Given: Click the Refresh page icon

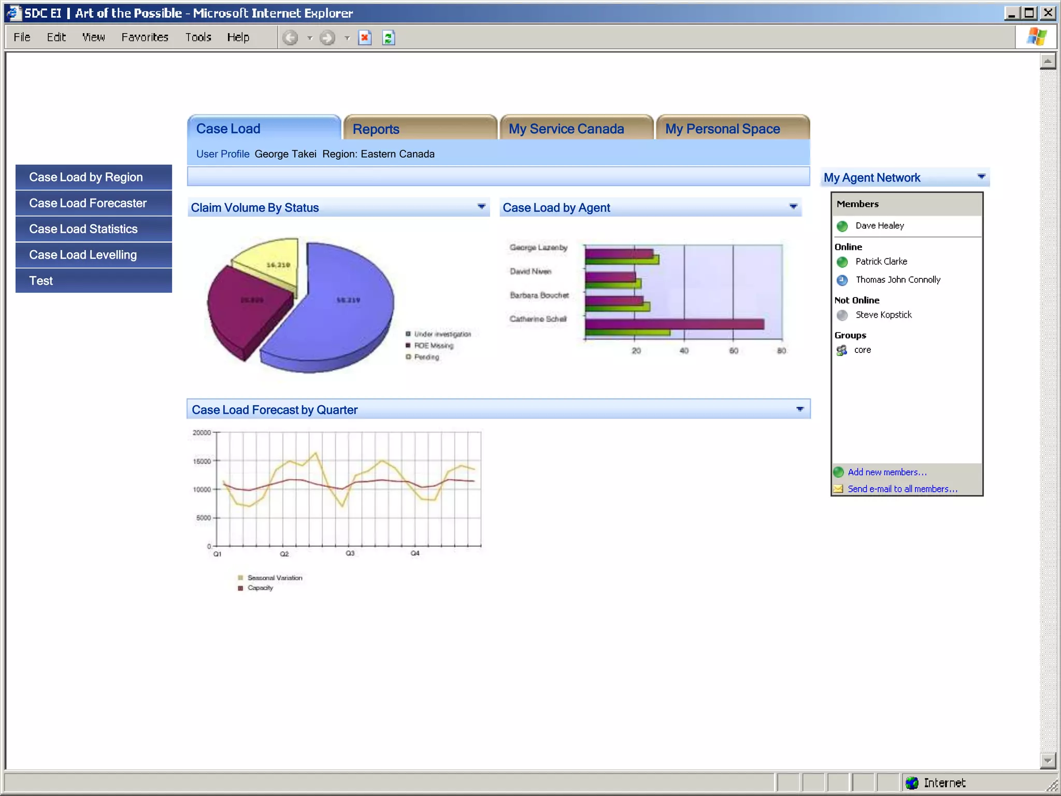Looking at the screenshot, I should (x=389, y=38).
